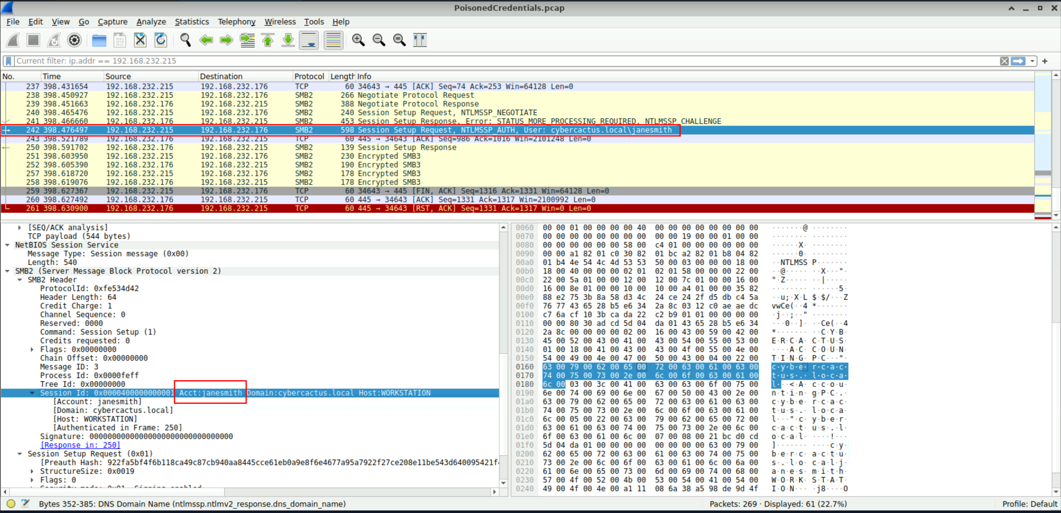Sort packets by the No. column
Image resolution: width=1061 pixels, height=513 pixels.
click(x=21, y=76)
